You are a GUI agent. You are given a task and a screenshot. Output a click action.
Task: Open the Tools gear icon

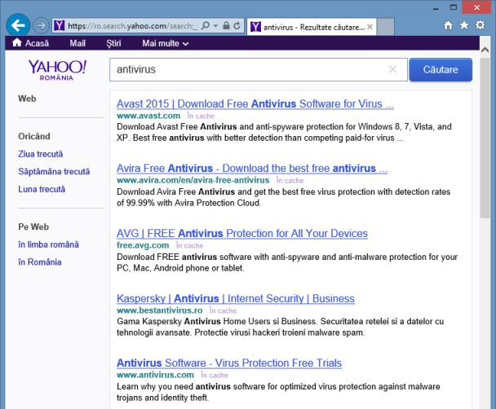pos(480,25)
